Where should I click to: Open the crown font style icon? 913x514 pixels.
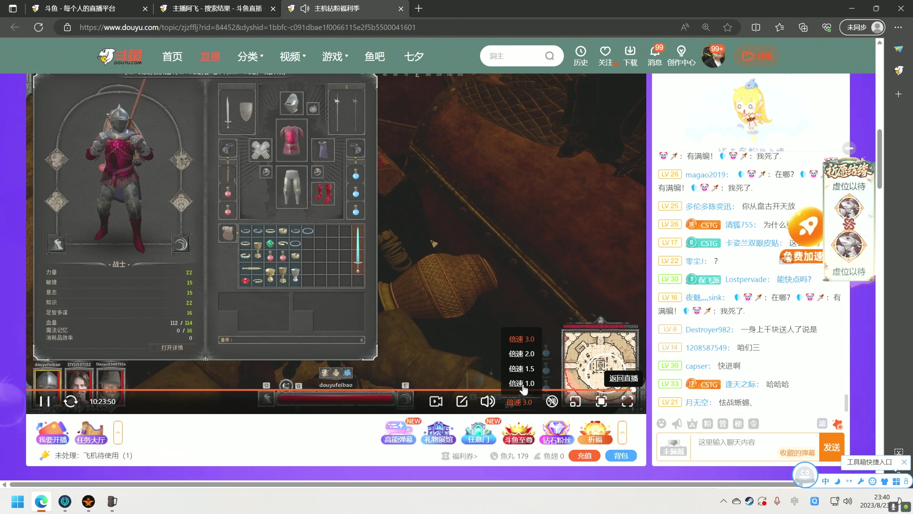tap(692, 424)
